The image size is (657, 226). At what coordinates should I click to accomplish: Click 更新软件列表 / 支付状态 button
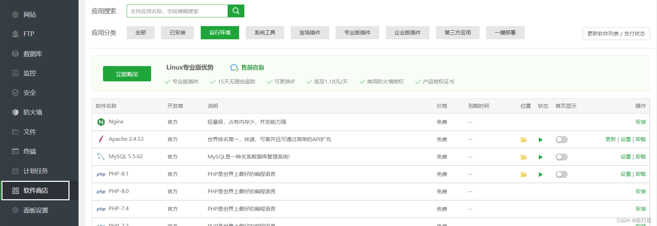tap(616, 33)
